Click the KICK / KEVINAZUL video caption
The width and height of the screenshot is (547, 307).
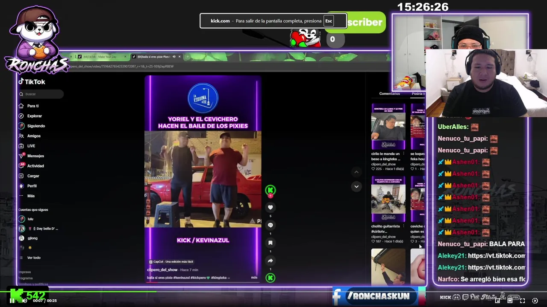tap(203, 240)
